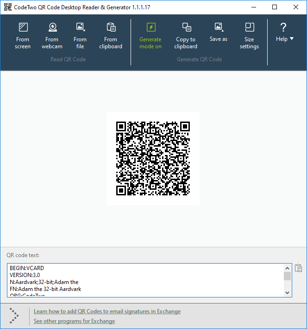Read QR code from screen
This screenshot has height=329, width=307.
(23, 36)
